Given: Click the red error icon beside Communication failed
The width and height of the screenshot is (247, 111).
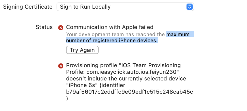Looking at the screenshot, I should (61, 28).
